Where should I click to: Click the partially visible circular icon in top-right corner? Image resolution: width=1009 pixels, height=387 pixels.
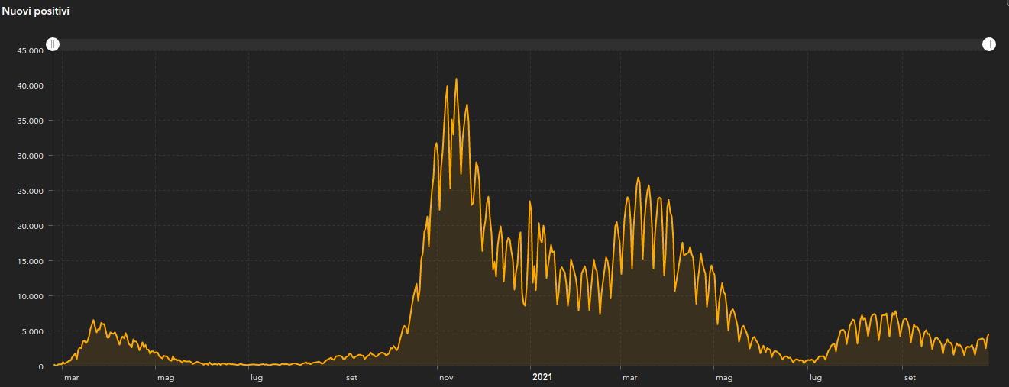[1005, 2]
